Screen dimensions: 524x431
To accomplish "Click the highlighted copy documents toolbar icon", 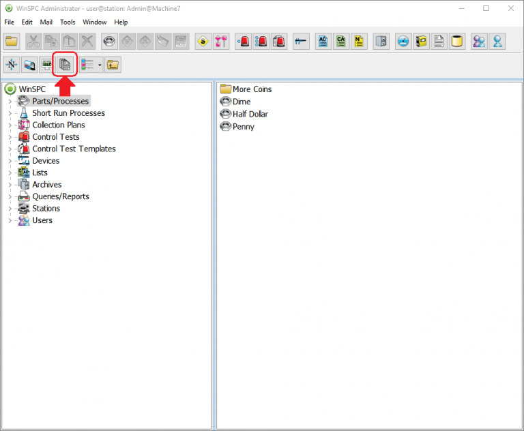I will tap(65, 65).
